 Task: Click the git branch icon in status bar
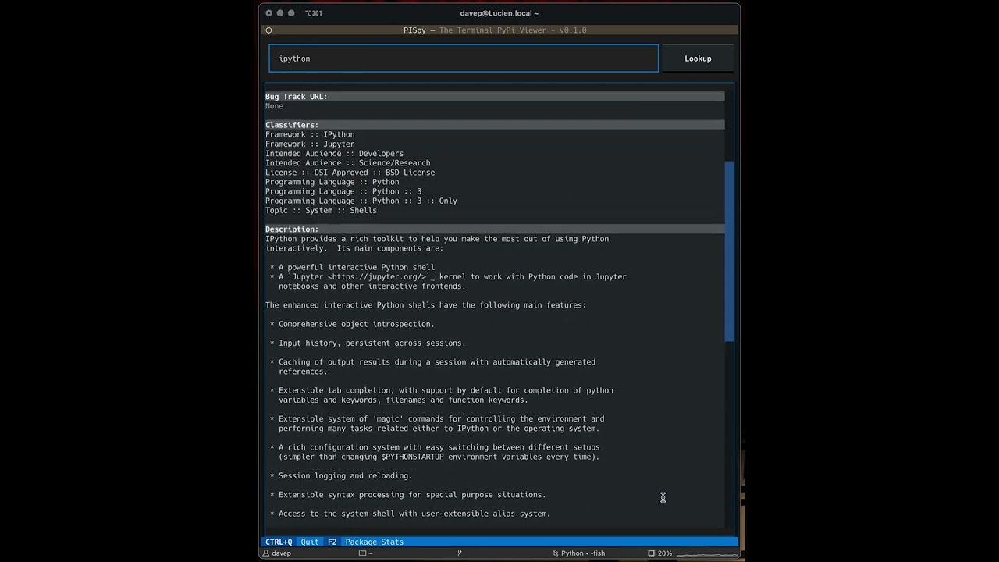click(460, 553)
